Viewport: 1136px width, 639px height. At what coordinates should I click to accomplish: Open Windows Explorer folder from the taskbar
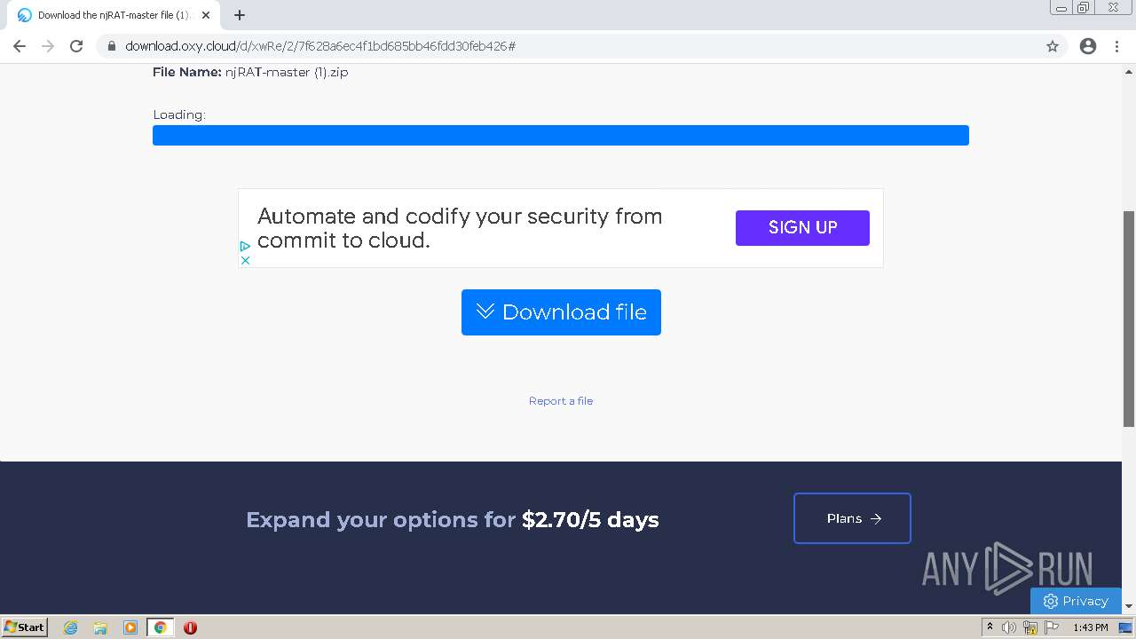100,627
